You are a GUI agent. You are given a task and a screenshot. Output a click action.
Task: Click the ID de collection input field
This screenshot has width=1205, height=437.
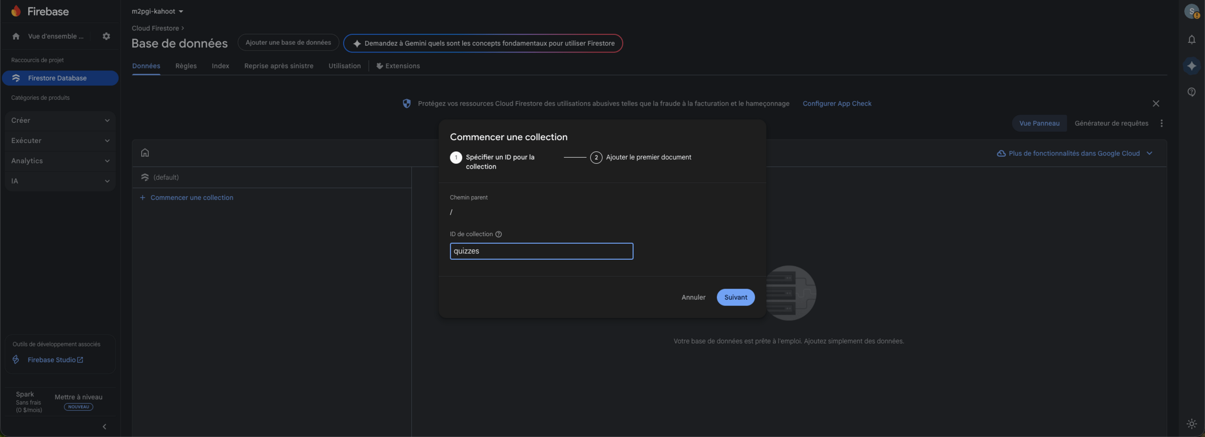pos(541,251)
